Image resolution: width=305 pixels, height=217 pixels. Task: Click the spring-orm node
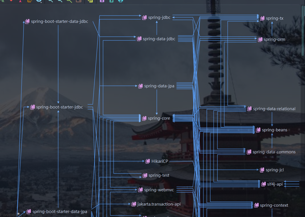click(x=272, y=39)
